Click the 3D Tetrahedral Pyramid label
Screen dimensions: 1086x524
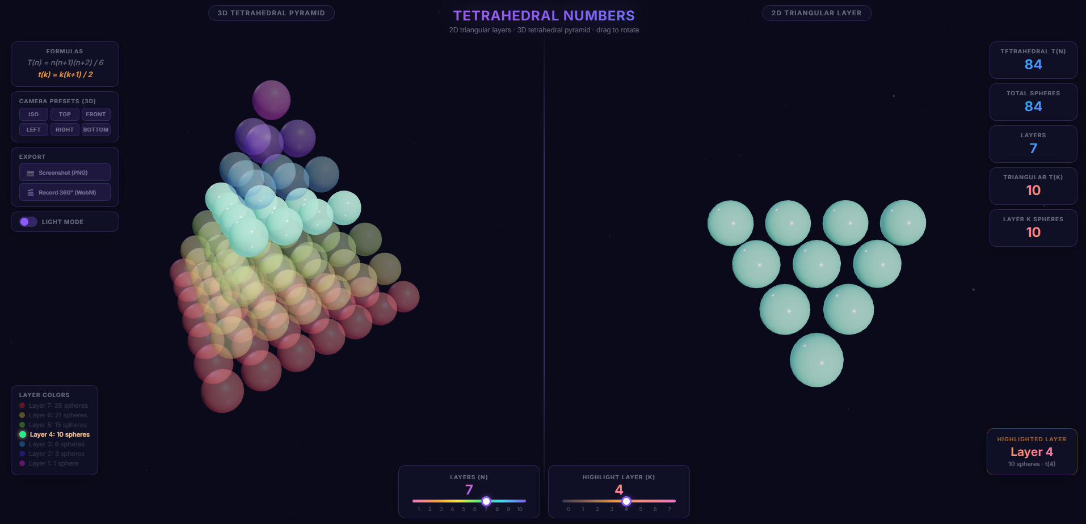click(x=271, y=13)
